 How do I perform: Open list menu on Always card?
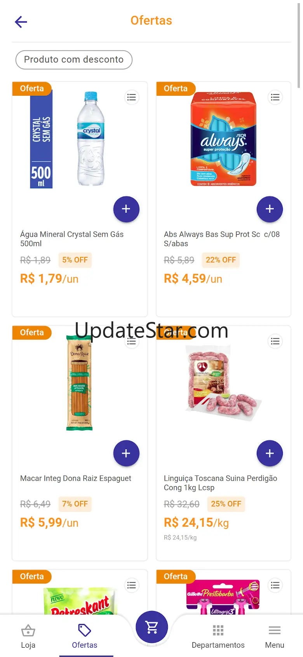275,97
